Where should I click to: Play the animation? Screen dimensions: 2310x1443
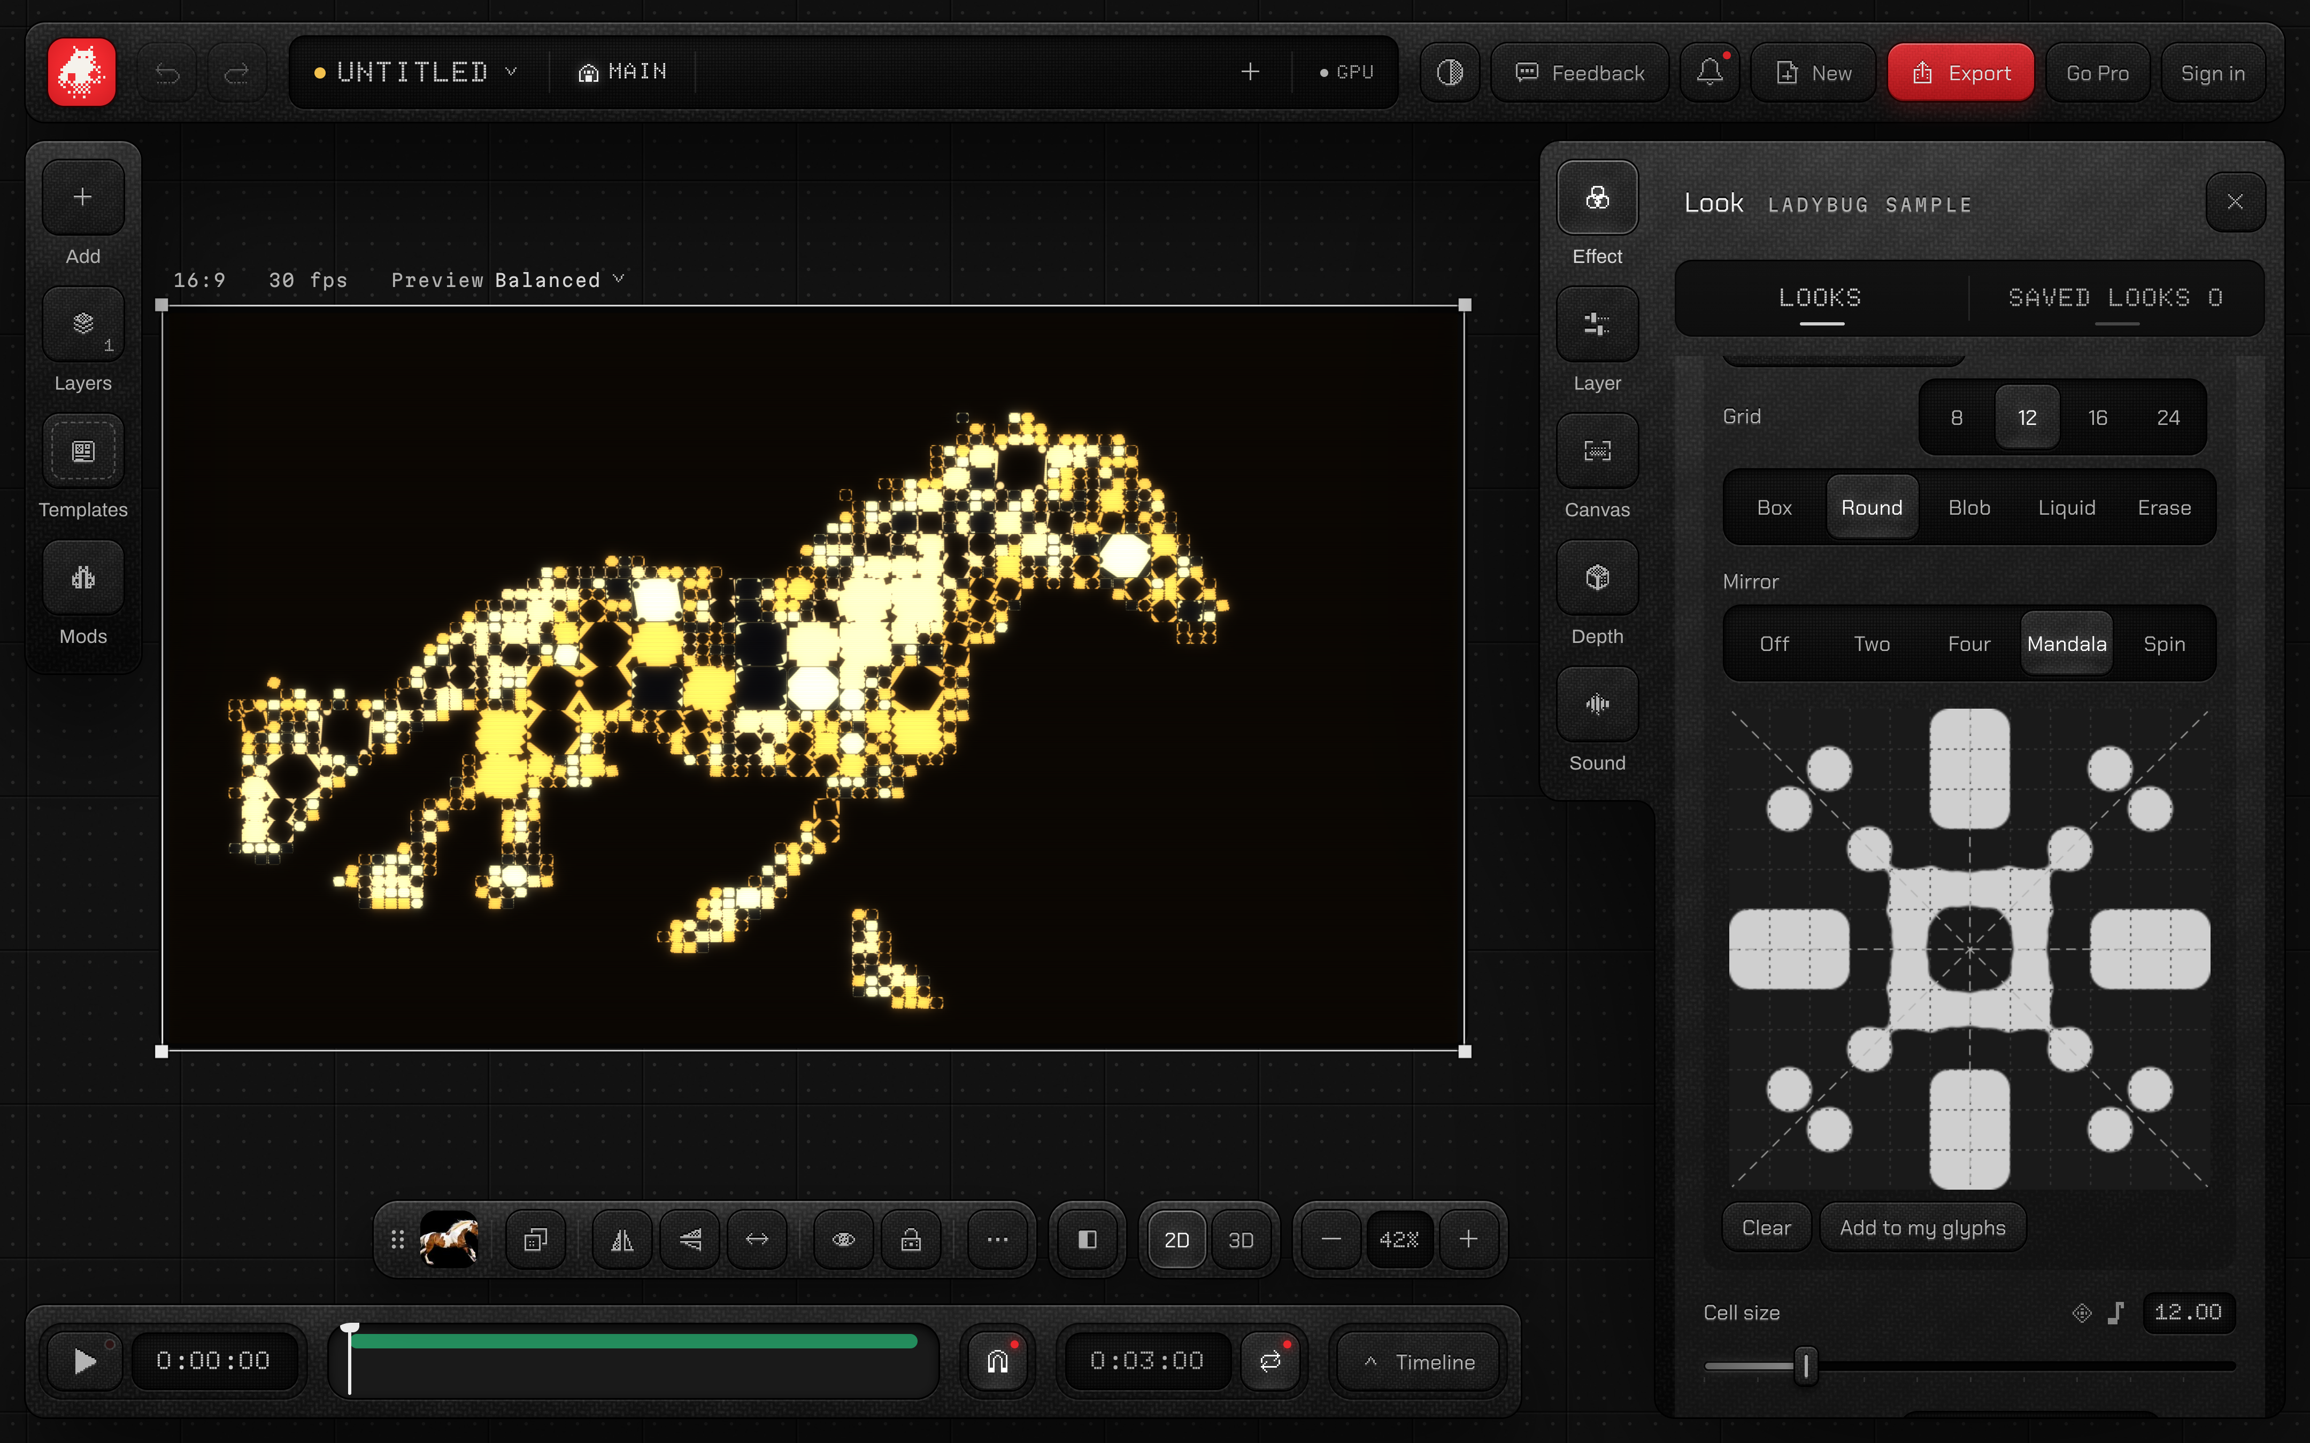[x=84, y=1362]
